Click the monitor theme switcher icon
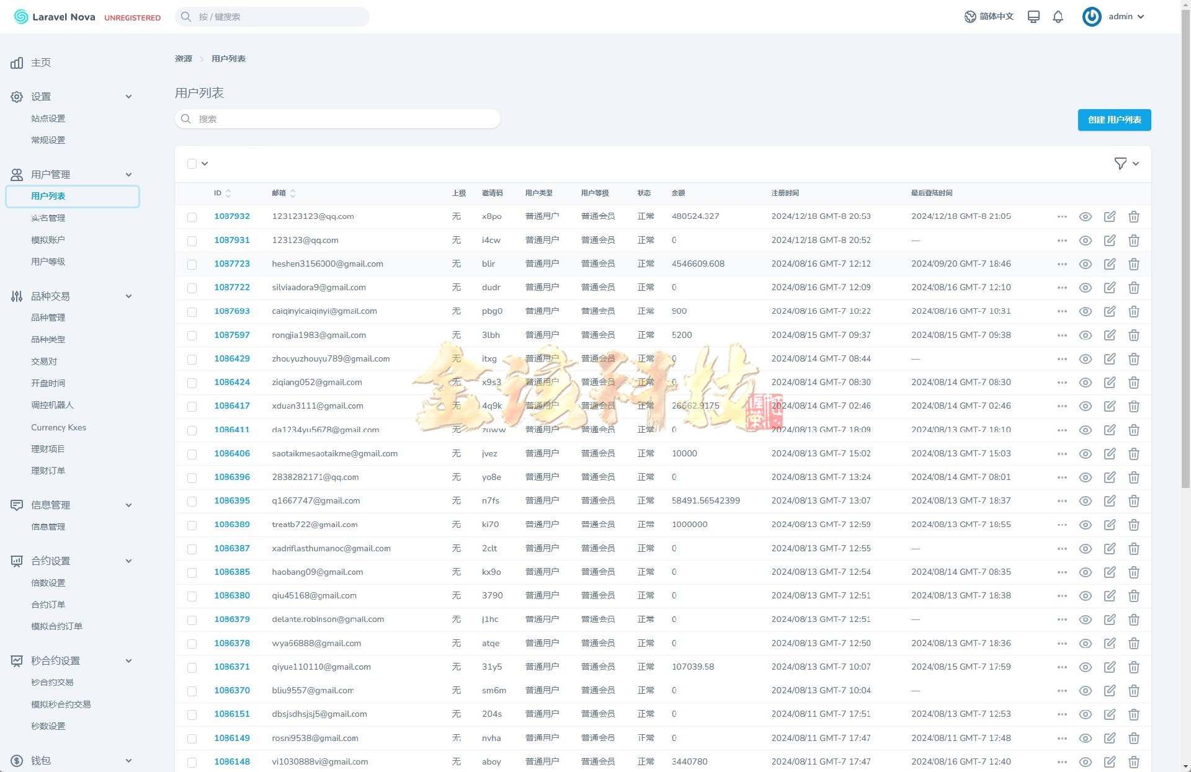The height and width of the screenshot is (772, 1191). click(1033, 17)
